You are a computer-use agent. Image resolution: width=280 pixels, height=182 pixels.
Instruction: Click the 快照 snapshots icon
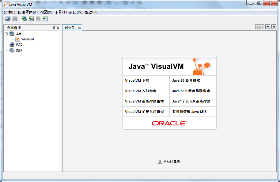click(12, 50)
